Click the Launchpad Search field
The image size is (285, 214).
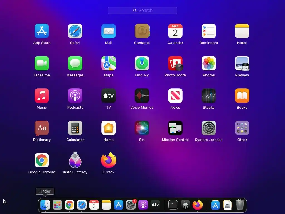[142, 10]
